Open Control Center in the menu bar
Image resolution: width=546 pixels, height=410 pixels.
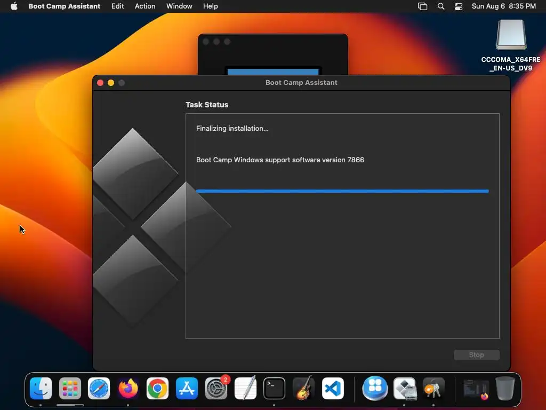tap(459, 6)
